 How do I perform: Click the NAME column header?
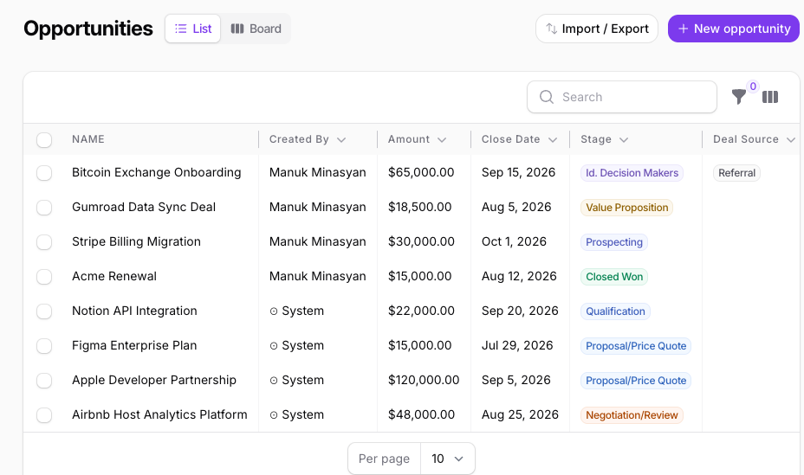[88, 139]
